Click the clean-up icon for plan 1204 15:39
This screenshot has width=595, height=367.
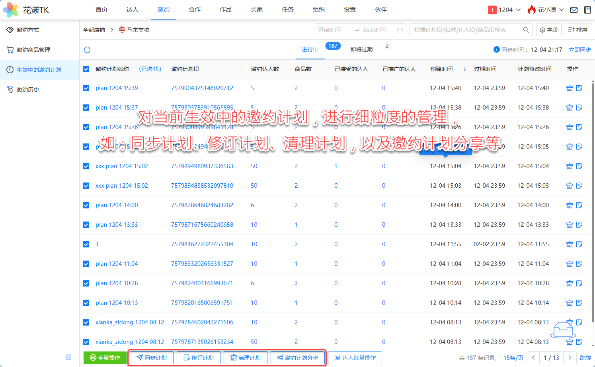tap(569, 88)
